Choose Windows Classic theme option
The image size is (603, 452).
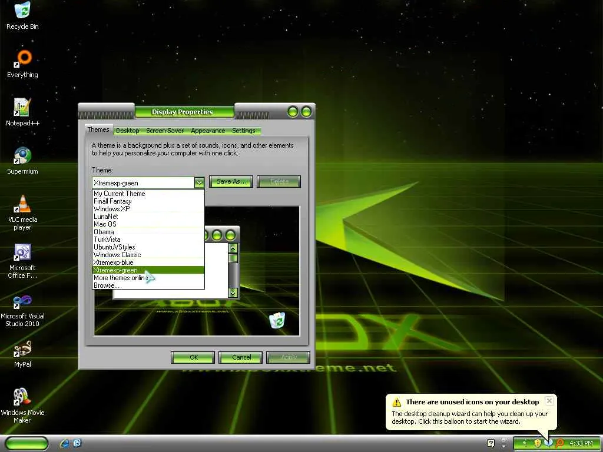pos(148,255)
